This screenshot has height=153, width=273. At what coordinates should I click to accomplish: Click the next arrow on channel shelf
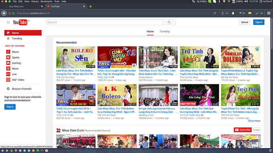pyautogui.click(x=262, y=146)
